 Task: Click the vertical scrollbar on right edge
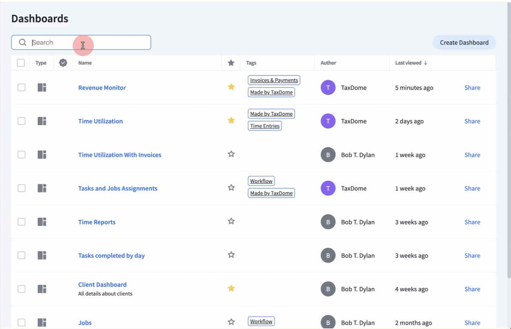(508, 140)
